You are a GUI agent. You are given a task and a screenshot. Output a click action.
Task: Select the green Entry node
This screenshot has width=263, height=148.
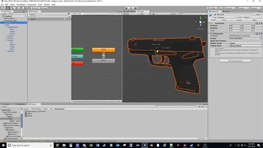(x=77, y=49)
